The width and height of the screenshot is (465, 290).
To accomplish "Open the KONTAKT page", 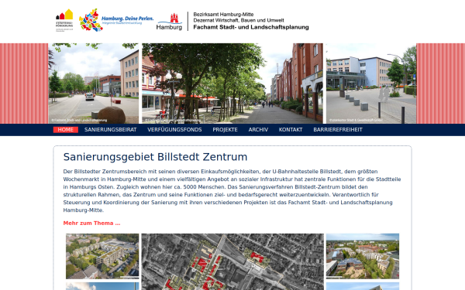I will click(x=291, y=130).
